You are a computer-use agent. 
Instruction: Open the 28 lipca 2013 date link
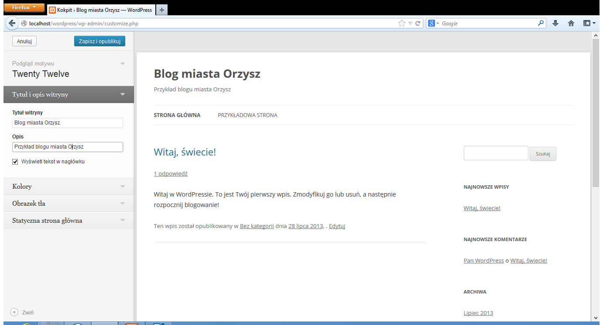point(305,226)
